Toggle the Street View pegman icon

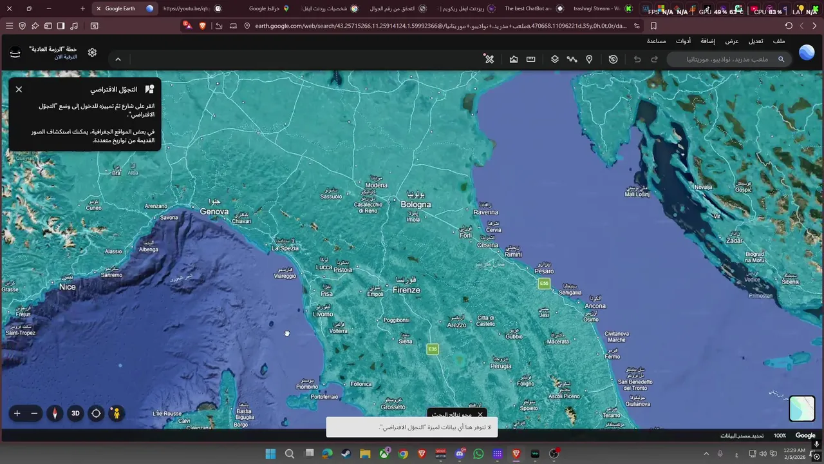tap(117, 413)
